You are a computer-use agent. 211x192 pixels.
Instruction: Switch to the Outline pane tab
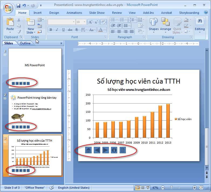[25, 43]
